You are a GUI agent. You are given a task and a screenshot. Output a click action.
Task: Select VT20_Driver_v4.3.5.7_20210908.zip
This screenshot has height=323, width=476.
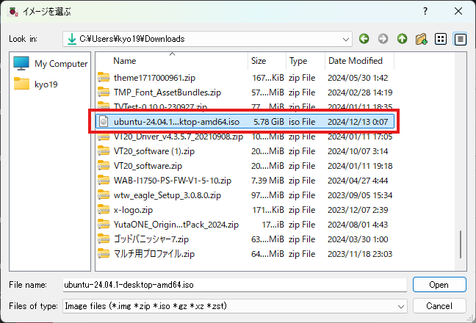coord(245,137)
